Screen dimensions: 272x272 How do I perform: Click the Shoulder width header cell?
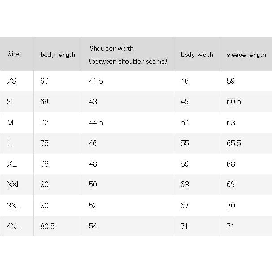coord(128,55)
